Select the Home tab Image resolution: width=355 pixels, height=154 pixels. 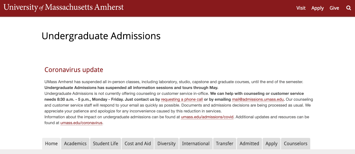coord(51,143)
